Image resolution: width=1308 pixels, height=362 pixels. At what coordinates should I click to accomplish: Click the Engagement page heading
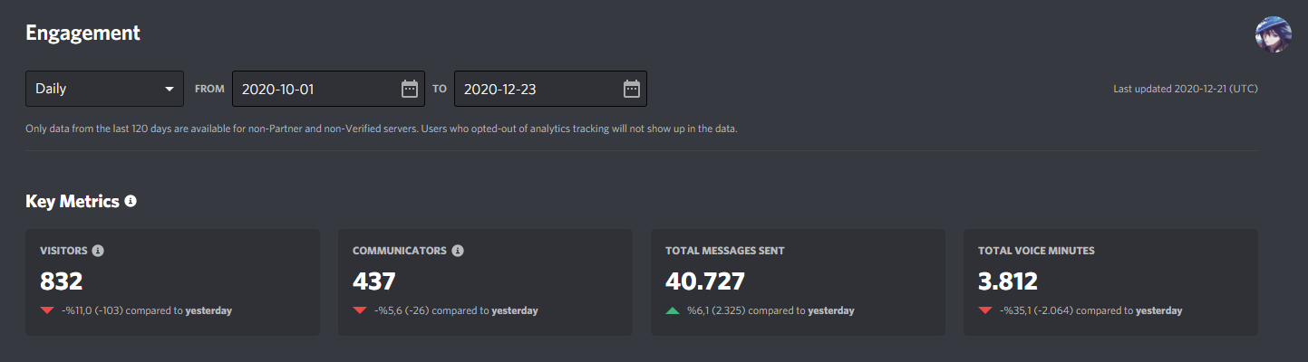coord(82,33)
